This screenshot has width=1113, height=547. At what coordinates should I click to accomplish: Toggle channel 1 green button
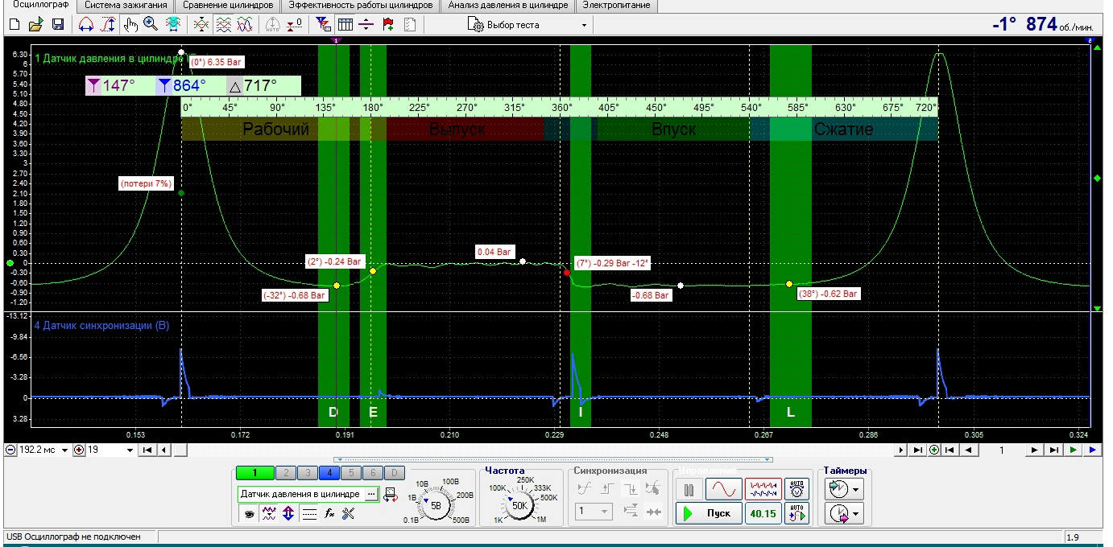pos(254,473)
